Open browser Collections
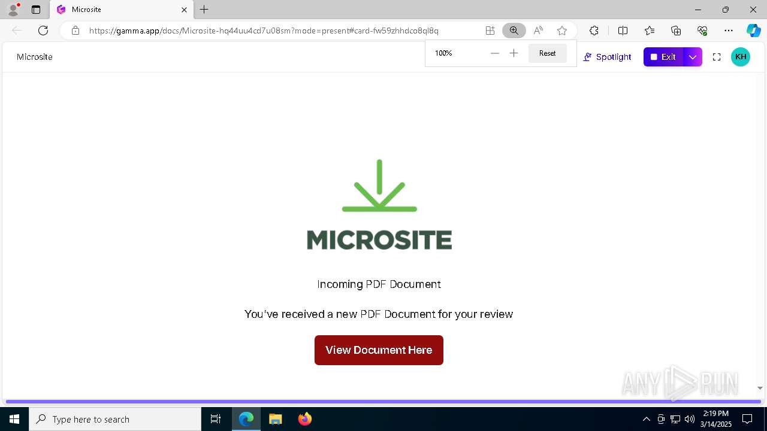Image resolution: width=767 pixels, height=431 pixels. 676,31
